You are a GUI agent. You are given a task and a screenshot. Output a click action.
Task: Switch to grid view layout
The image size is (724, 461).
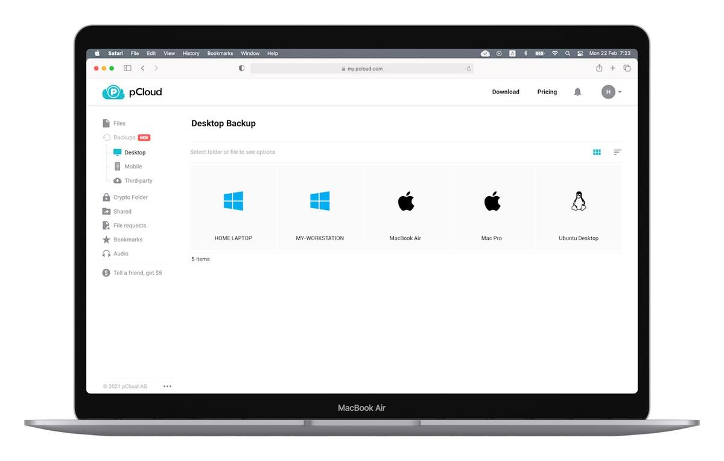point(597,152)
